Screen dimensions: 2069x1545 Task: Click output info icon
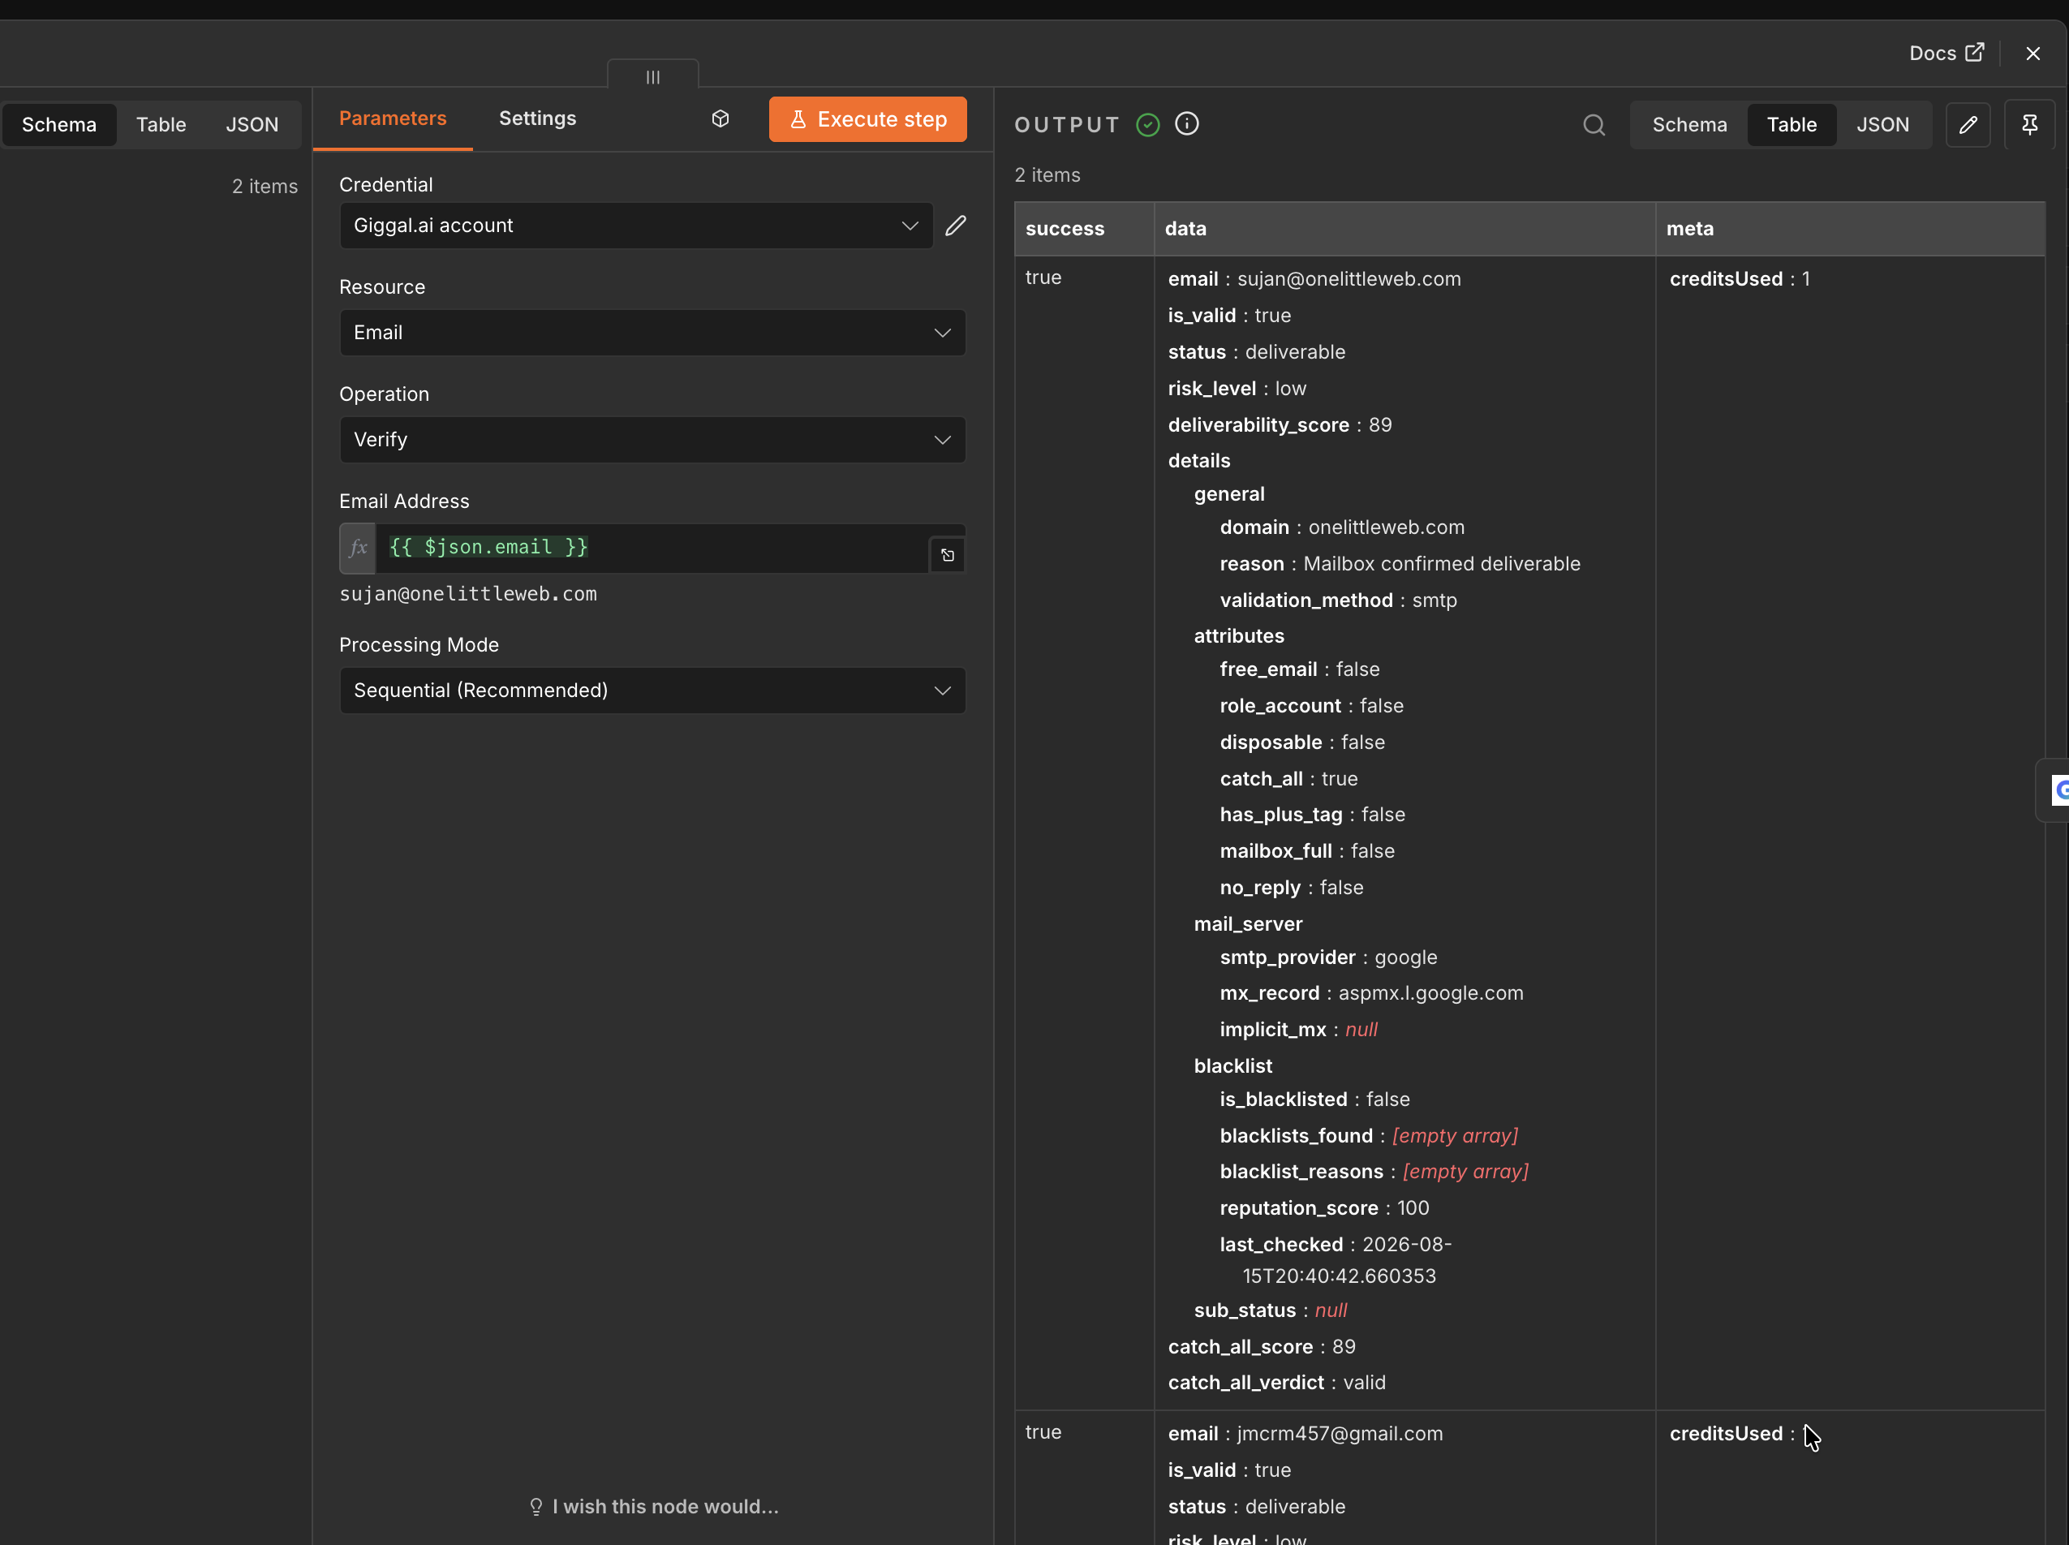click(1186, 123)
